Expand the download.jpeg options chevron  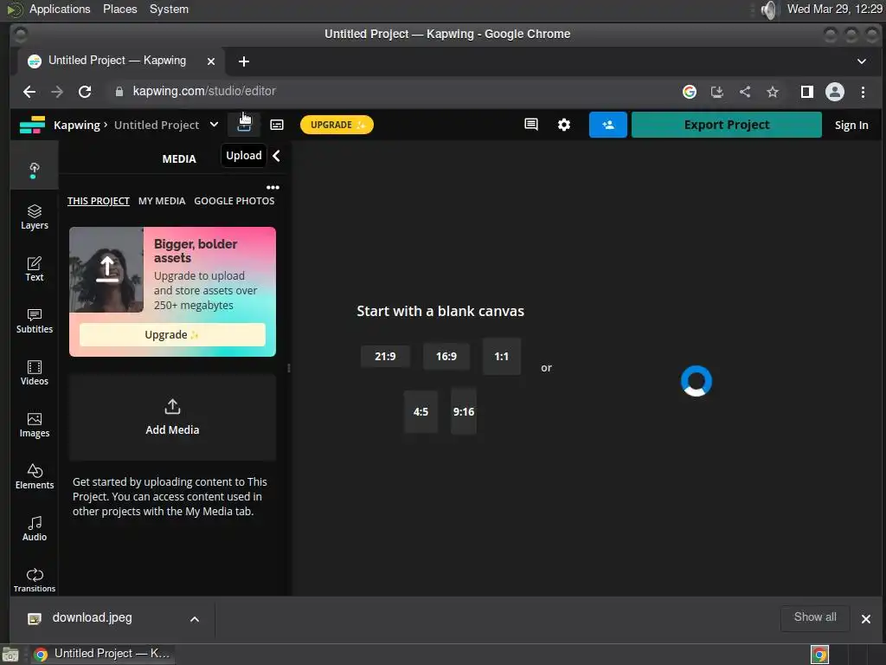tap(195, 619)
